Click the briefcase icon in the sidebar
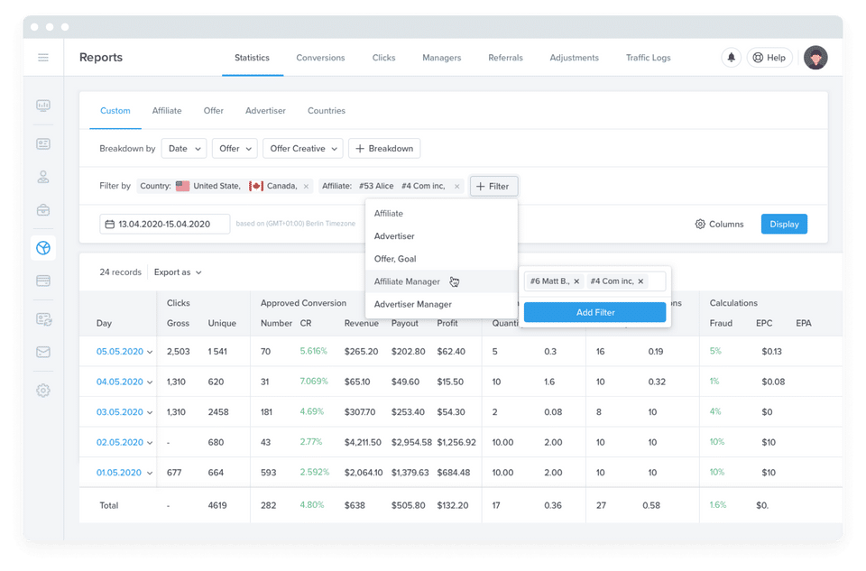 (x=43, y=210)
